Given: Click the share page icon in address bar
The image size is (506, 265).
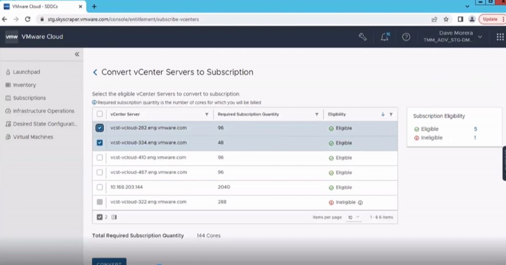Looking at the screenshot, I should click(434, 19).
